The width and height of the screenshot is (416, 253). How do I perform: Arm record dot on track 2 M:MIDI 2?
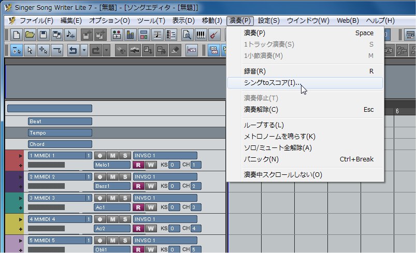[100, 177]
